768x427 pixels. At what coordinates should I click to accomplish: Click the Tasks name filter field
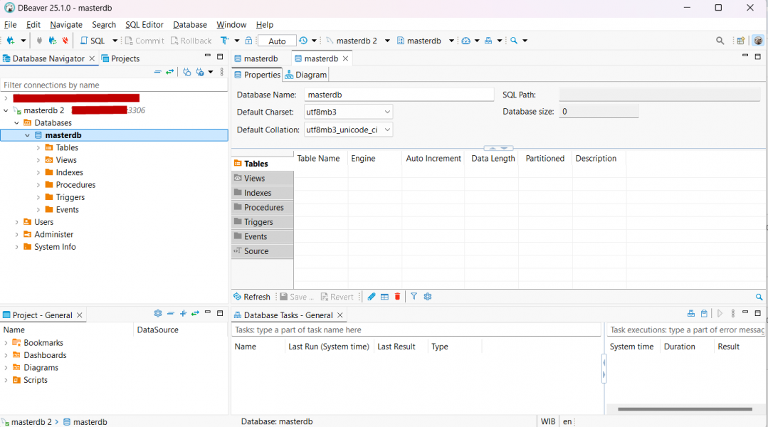pyautogui.click(x=416, y=330)
